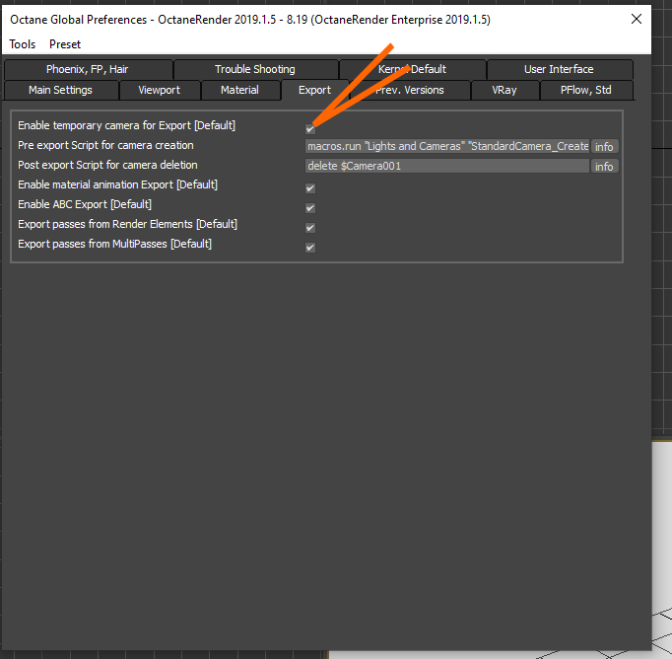Toggle Export passes from MultiPasses checkbox
This screenshot has height=659, width=672.
[x=310, y=248]
